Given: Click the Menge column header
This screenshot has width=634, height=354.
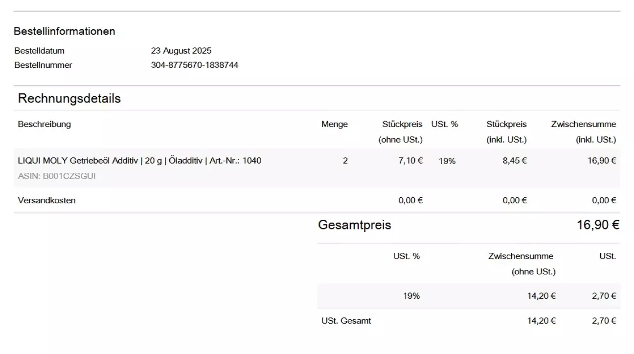Looking at the screenshot, I should [335, 124].
